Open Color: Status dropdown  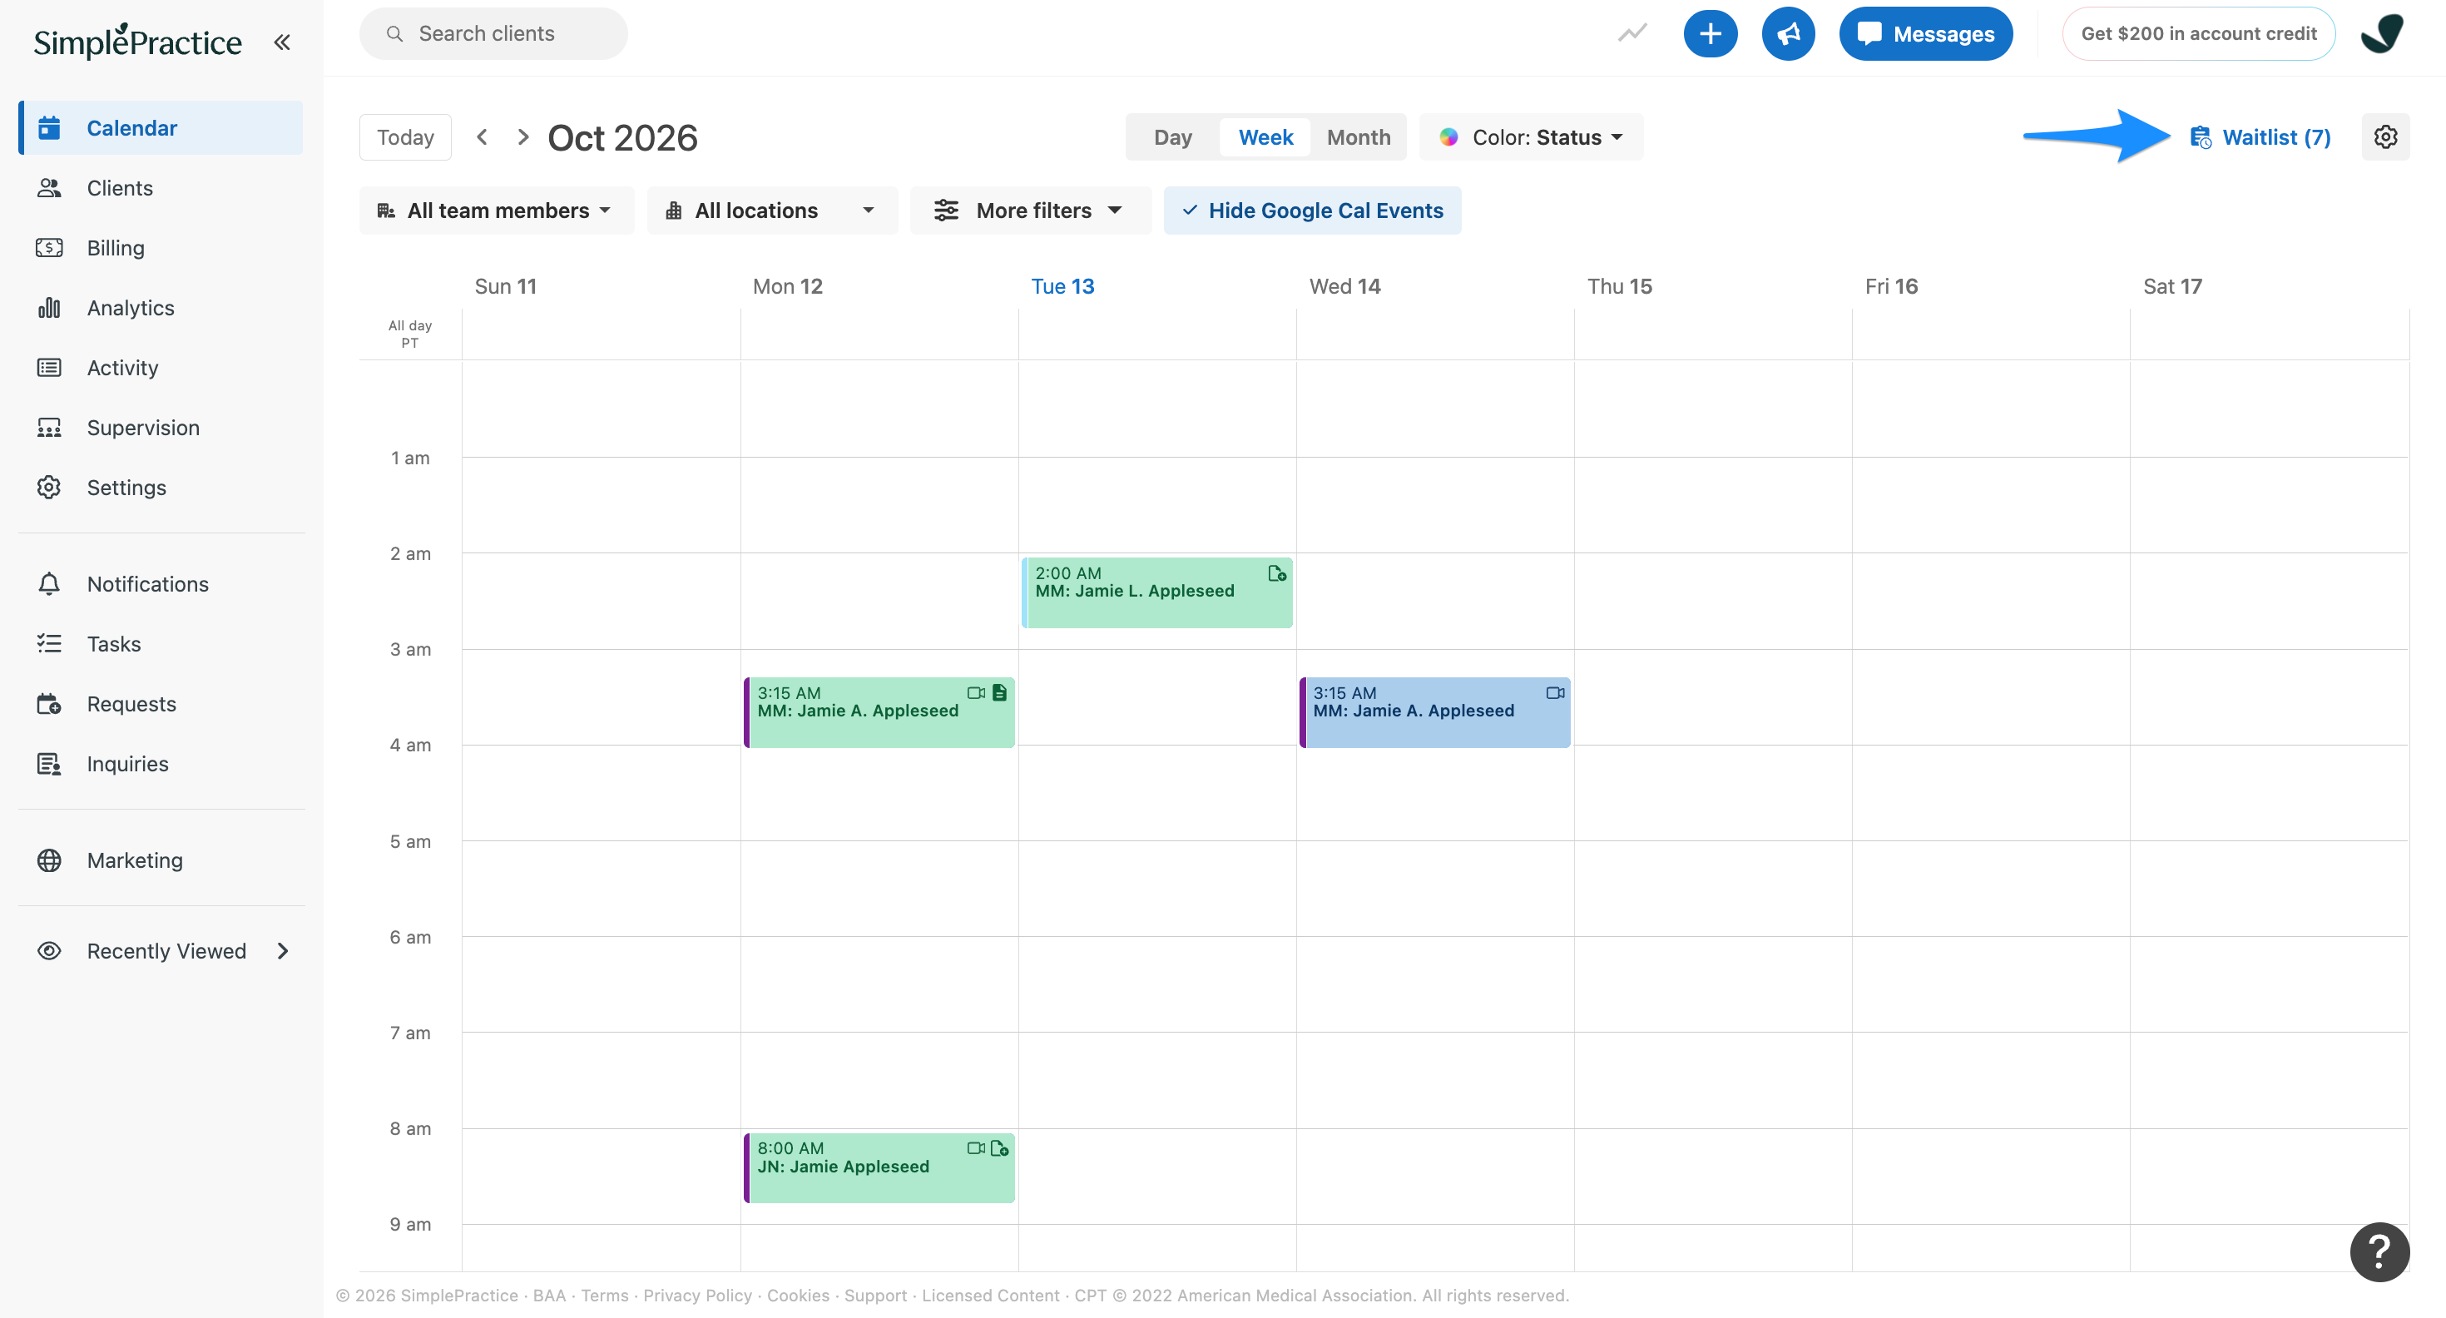point(1531,137)
